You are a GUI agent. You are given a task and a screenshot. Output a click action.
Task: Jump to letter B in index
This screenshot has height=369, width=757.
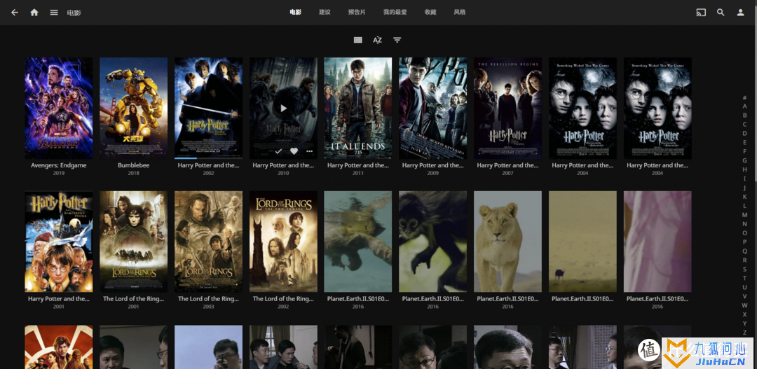(745, 116)
